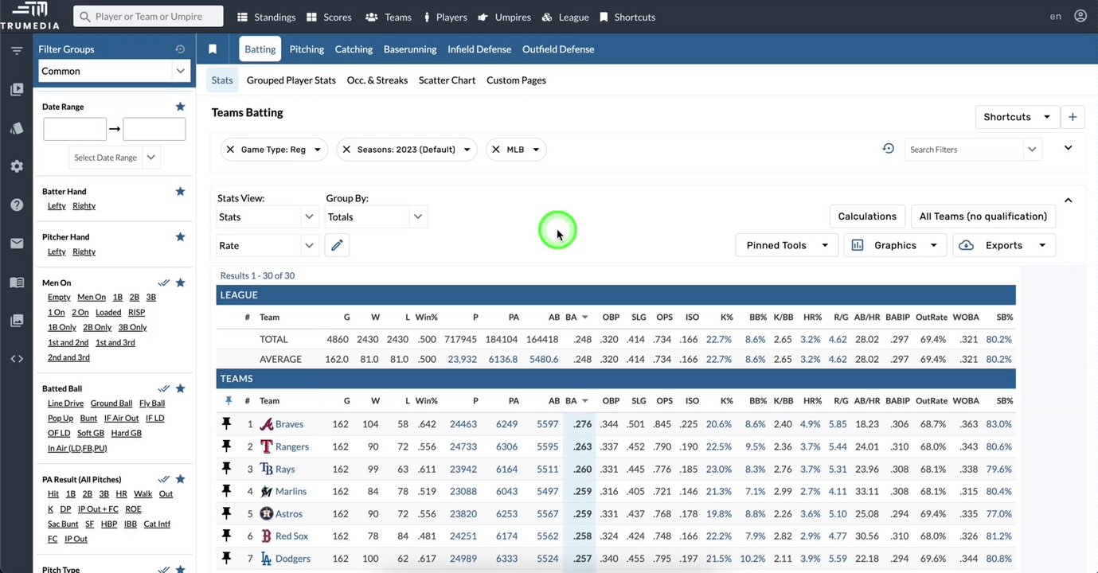Remove the Game Type: Reg filter
The image size is (1098, 573).
[230, 150]
